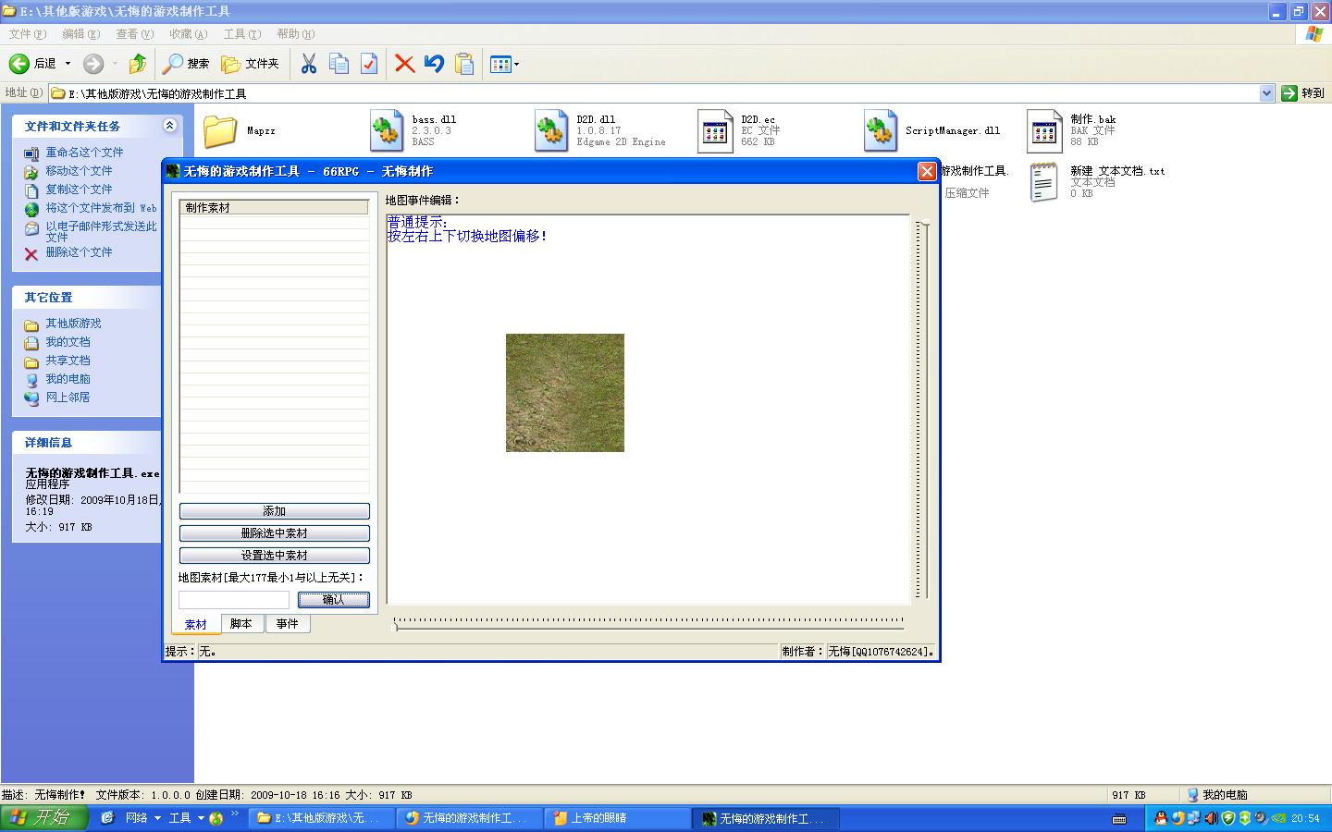This screenshot has width=1332, height=832.
Task: Click the Windows 开始 Start button
Action: [44, 818]
